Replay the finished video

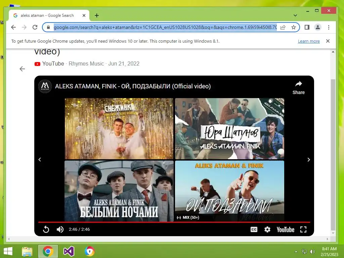point(46,229)
